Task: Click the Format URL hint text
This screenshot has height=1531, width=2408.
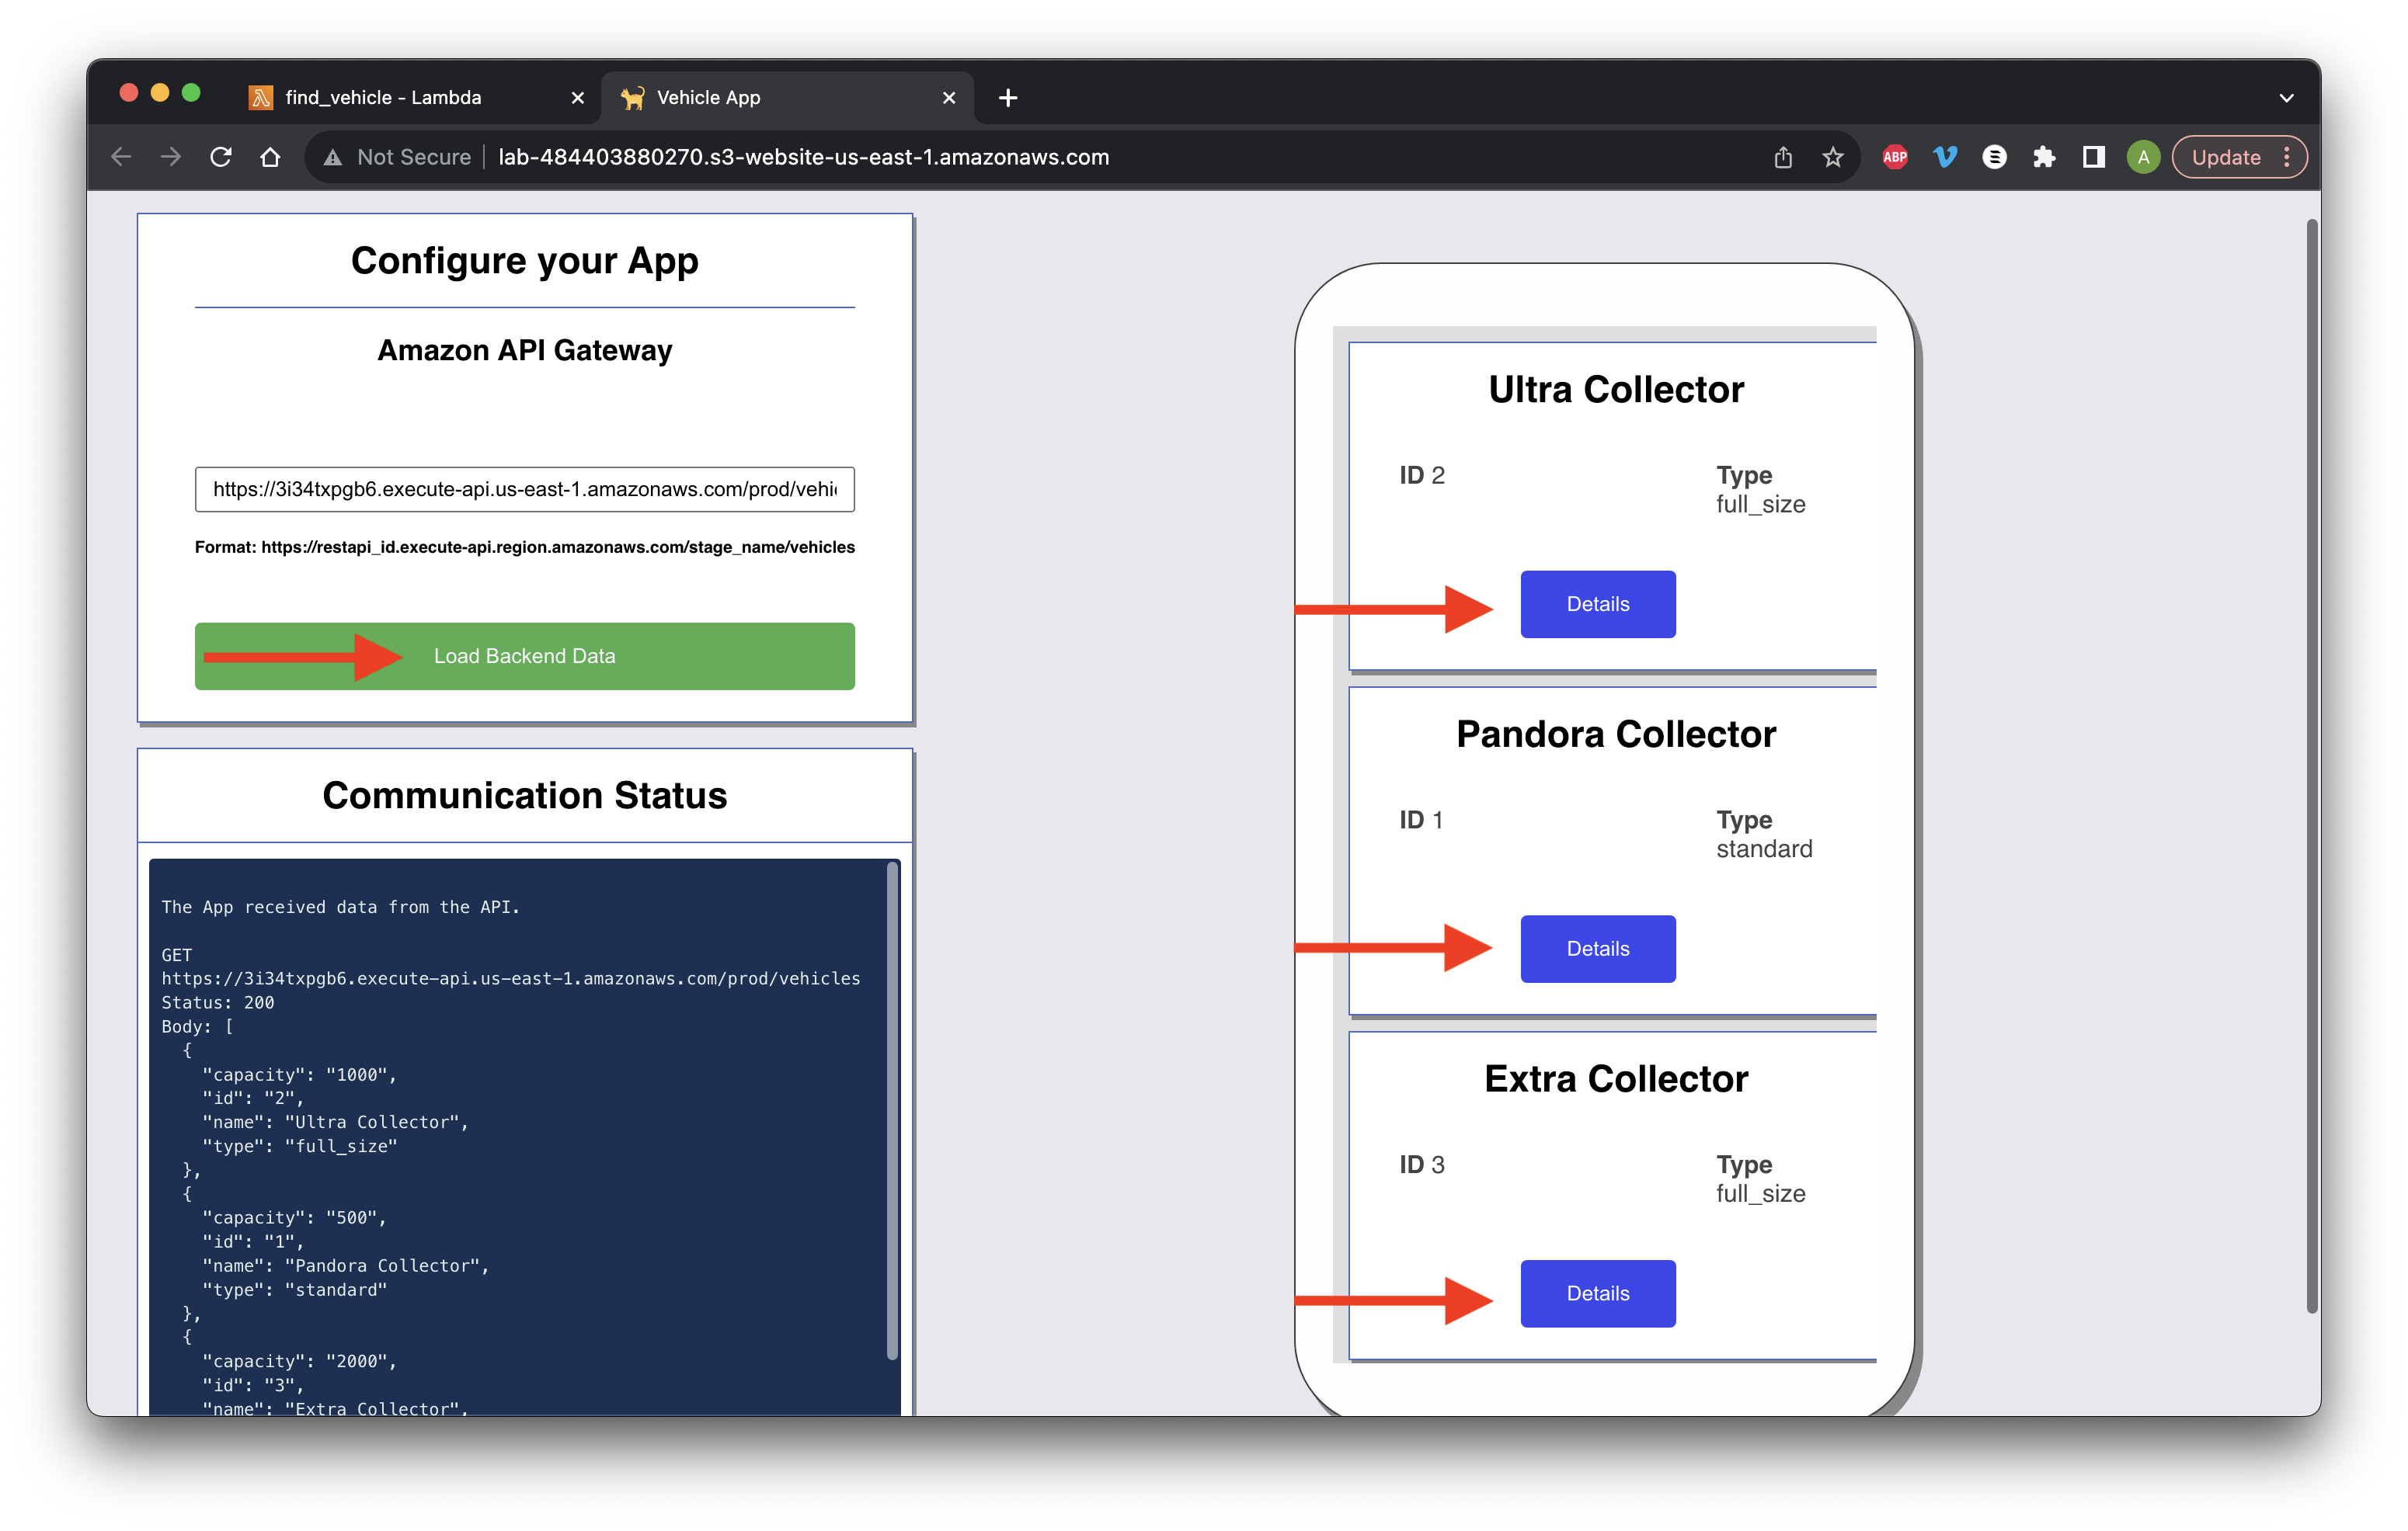Action: [x=524, y=547]
